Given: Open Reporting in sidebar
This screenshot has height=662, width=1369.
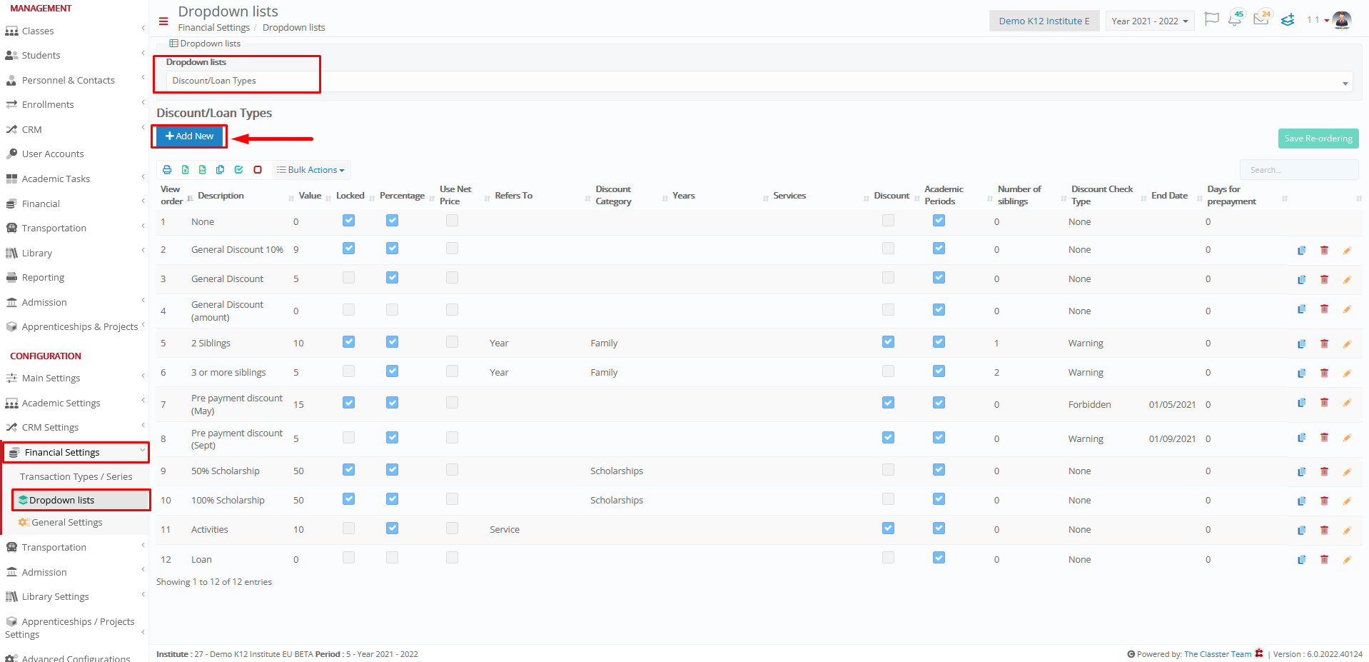Looking at the screenshot, I should point(43,277).
